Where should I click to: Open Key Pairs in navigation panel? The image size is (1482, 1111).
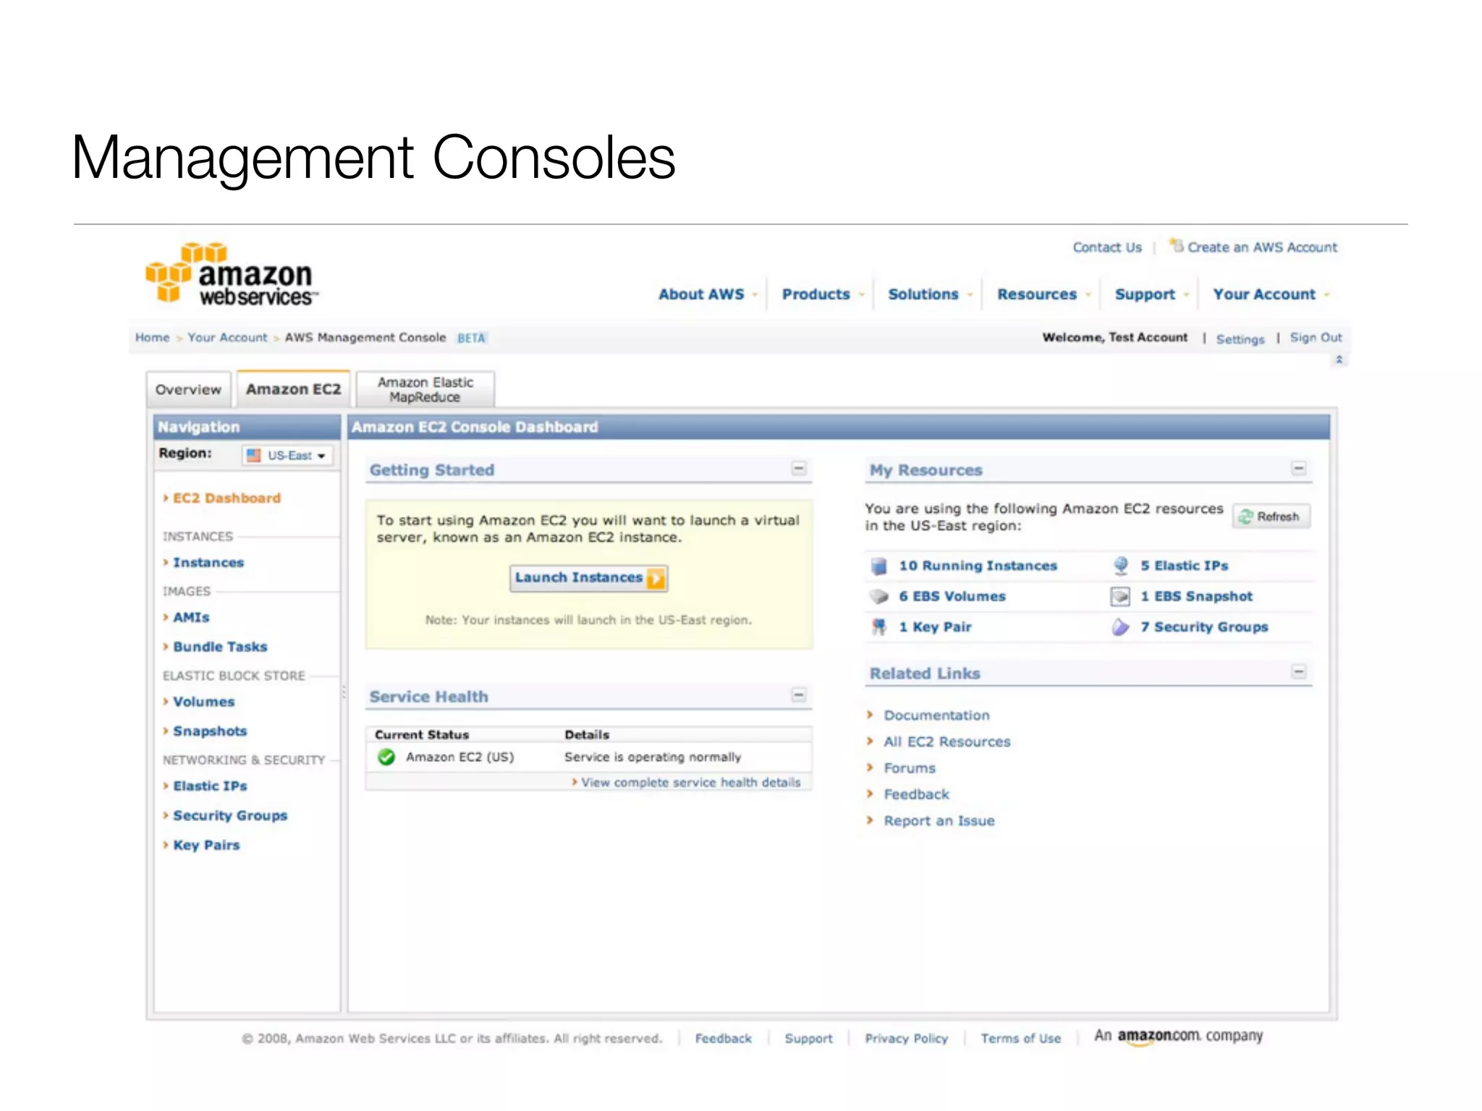[x=206, y=846]
